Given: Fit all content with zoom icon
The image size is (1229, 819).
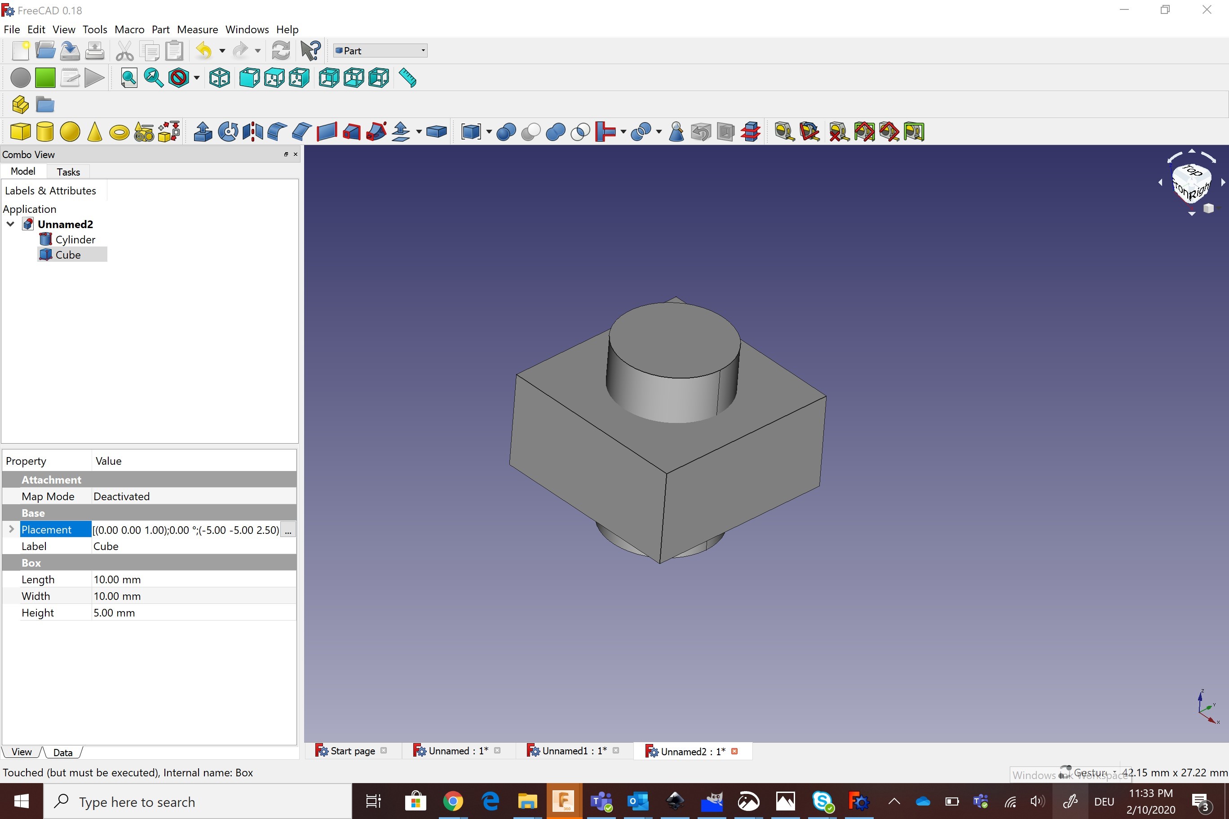Looking at the screenshot, I should (x=128, y=78).
